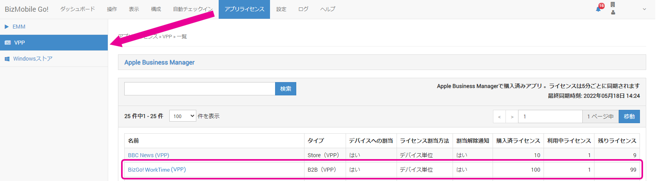Click the building organization icon
The height and width of the screenshot is (181, 656).
pos(613,5)
